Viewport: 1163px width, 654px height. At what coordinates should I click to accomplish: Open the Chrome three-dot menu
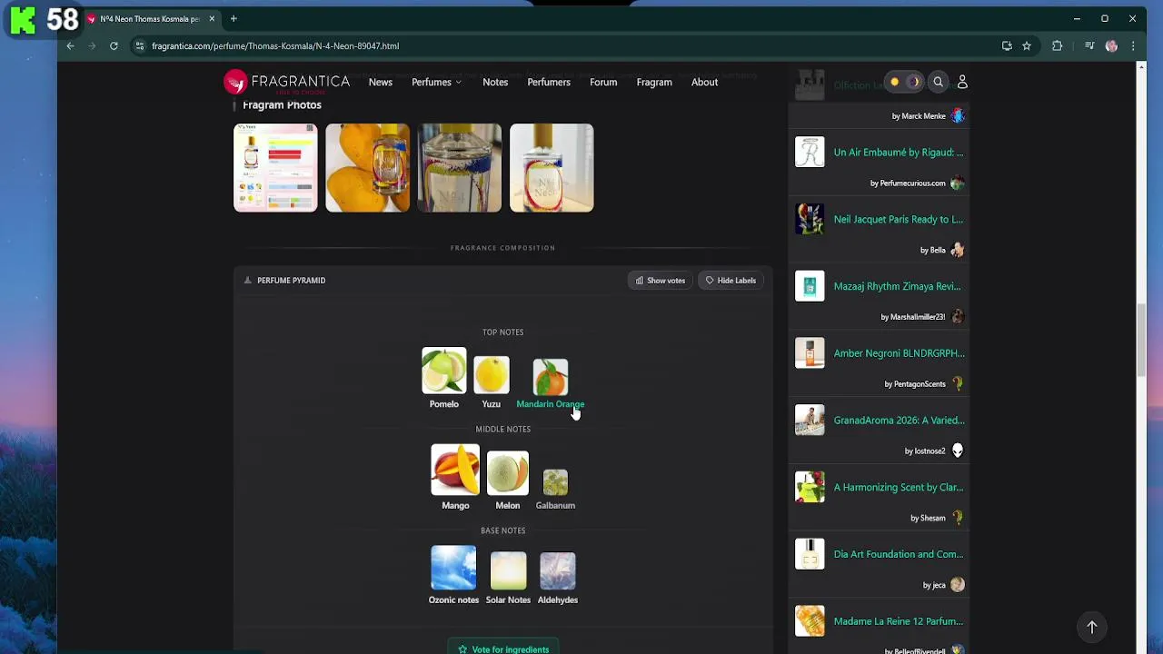click(1133, 45)
